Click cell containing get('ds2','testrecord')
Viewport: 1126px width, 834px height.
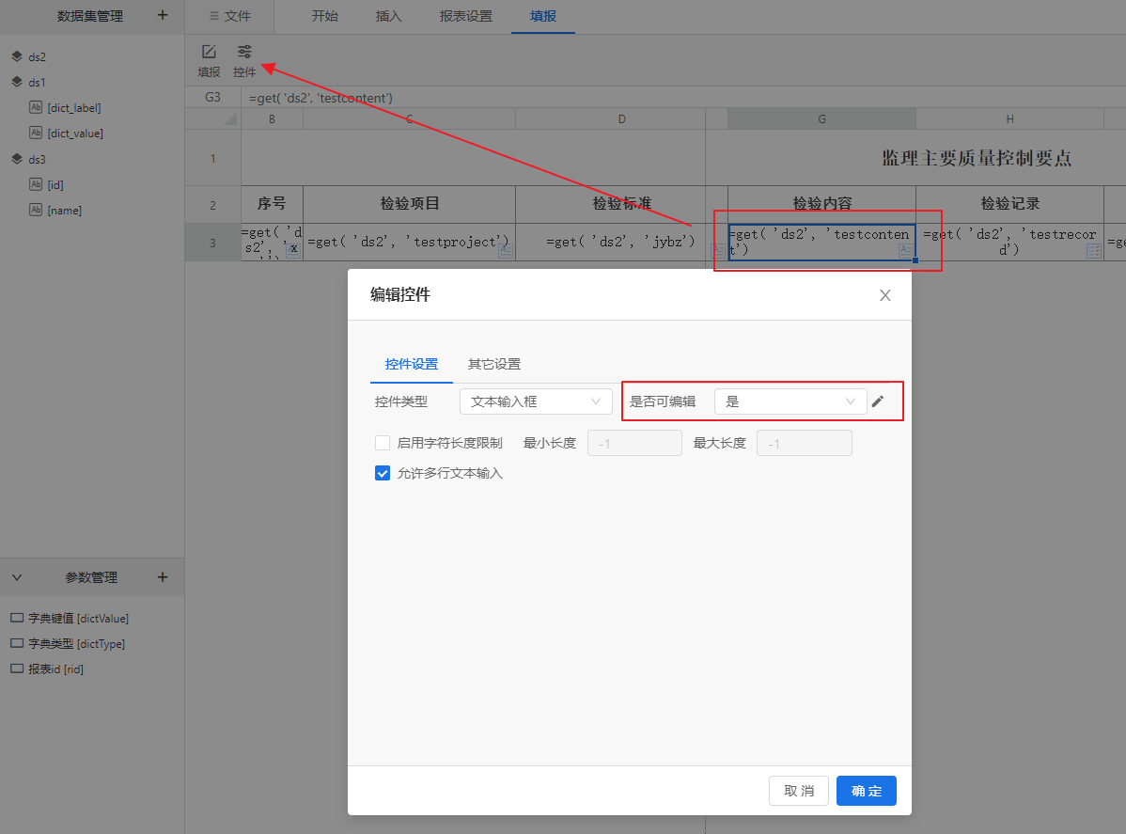[1009, 242]
